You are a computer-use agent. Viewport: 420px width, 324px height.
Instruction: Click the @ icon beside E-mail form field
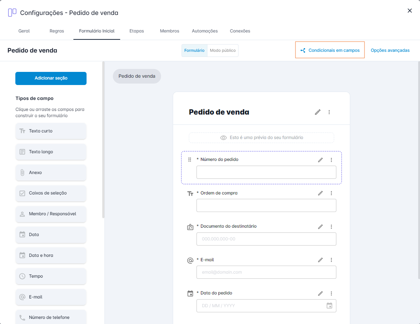[x=190, y=260]
